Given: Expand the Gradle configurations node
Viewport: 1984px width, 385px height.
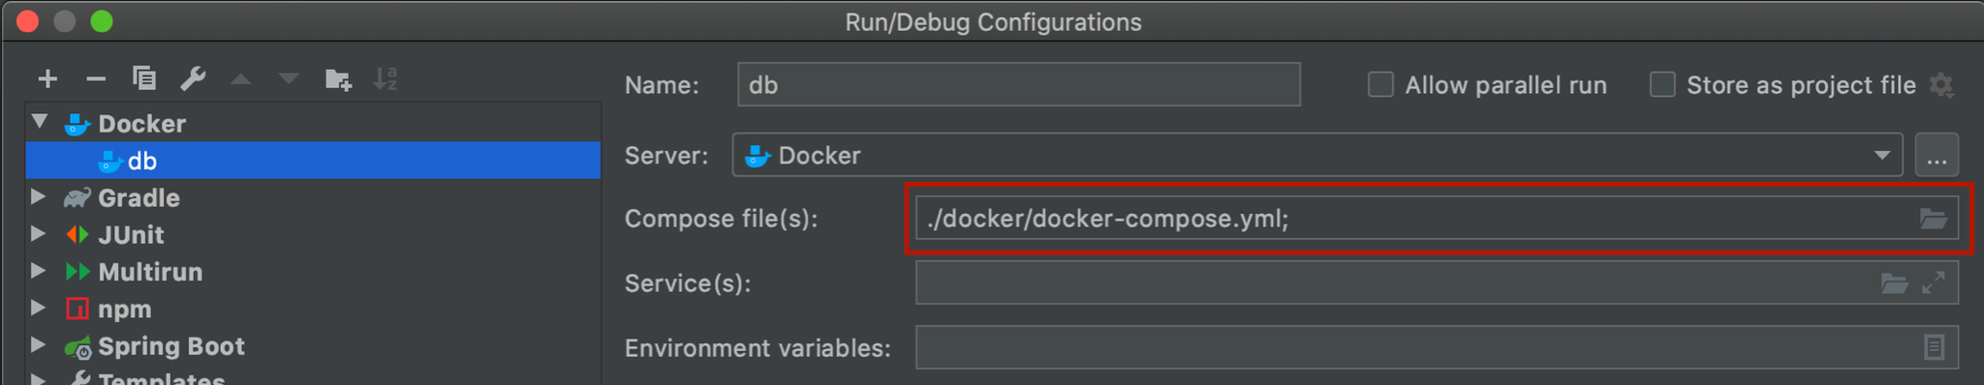Looking at the screenshot, I should coord(38,197).
